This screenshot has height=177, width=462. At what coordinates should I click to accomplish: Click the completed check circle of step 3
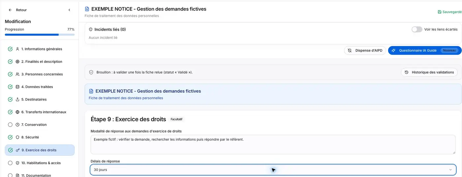click(x=10, y=74)
